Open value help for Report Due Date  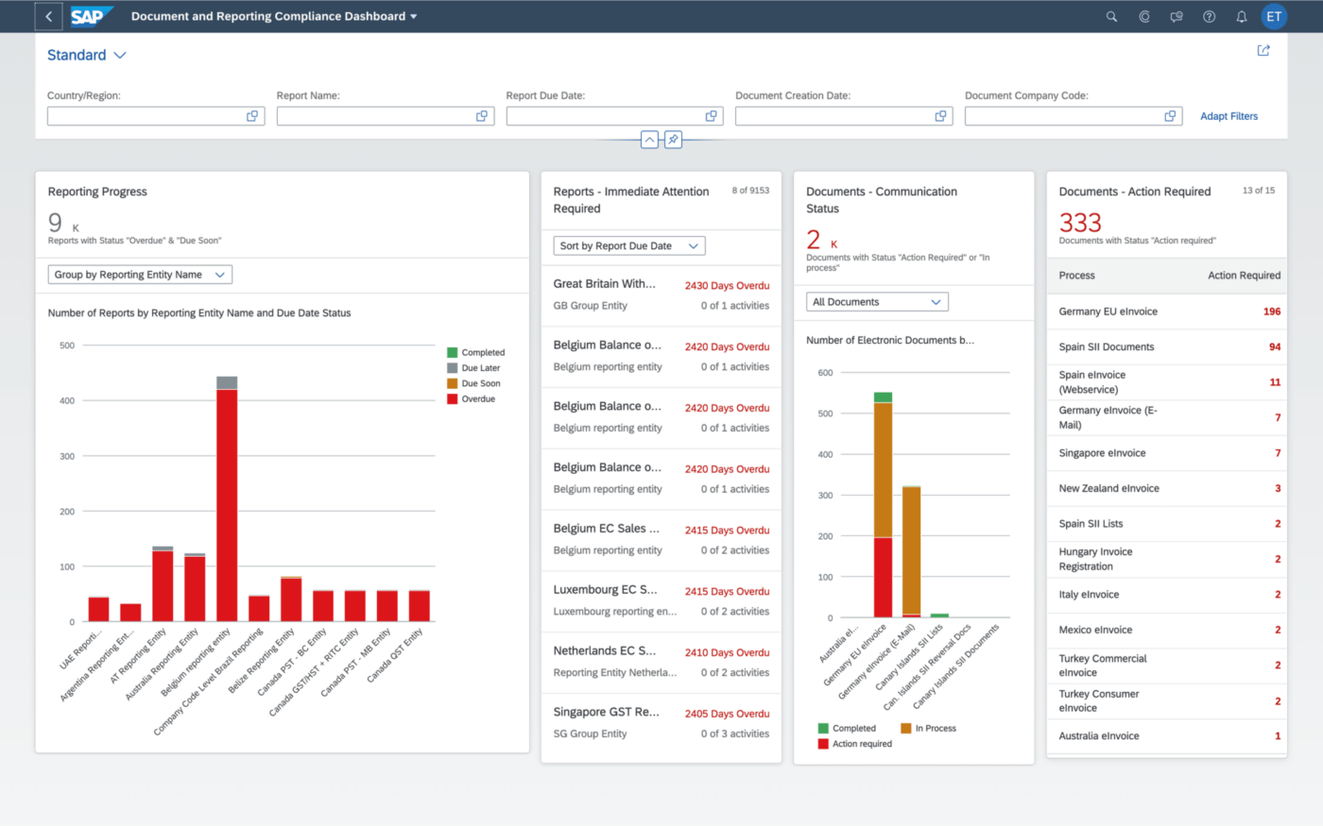click(711, 116)
